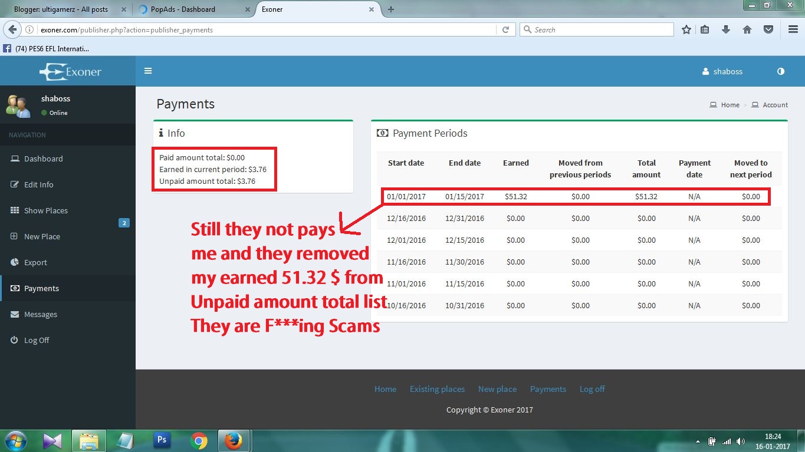
Task: Click the footer Payments link
Action: (548, 389)
